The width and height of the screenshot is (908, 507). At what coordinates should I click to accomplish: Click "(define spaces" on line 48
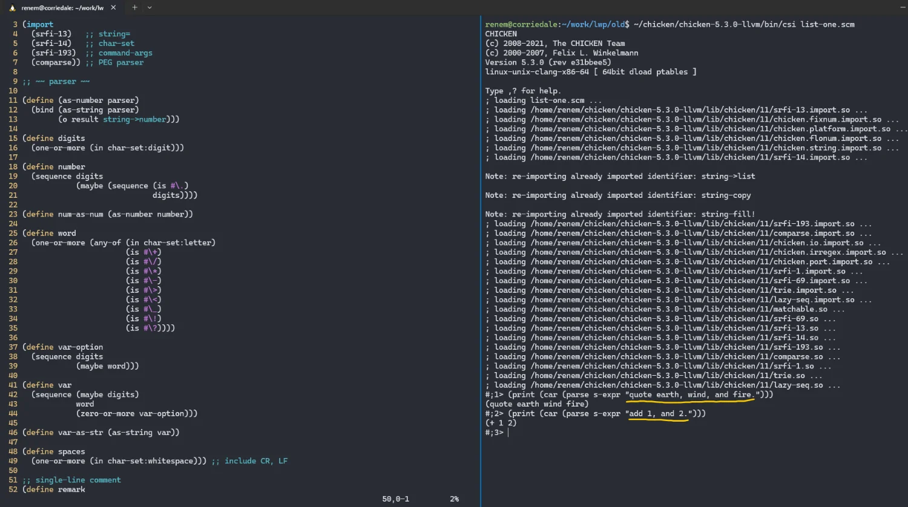[54, 452]
